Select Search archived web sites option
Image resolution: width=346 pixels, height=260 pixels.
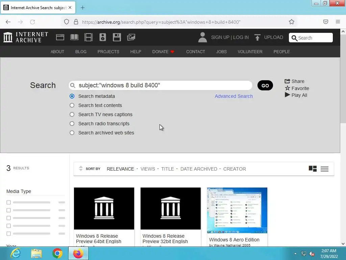(x=72, y=133)
